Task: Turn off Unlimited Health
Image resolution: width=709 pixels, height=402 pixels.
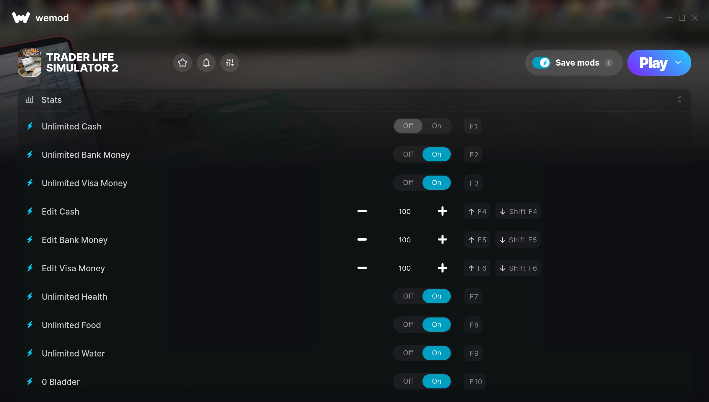Action: (x=408, y=296)
